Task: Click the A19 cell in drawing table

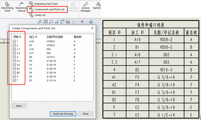Action: click(137, 39)
